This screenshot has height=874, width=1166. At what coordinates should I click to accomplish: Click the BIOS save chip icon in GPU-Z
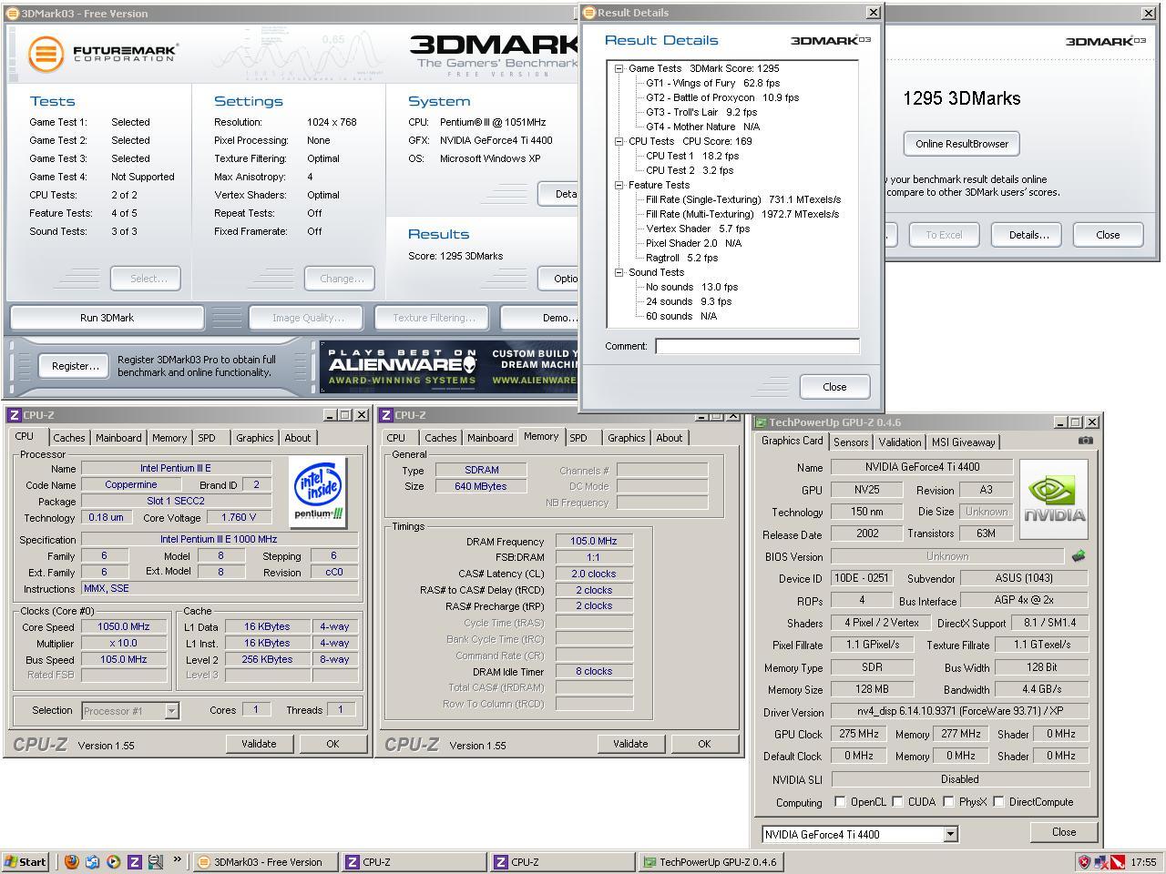(x=1079, y=555)
